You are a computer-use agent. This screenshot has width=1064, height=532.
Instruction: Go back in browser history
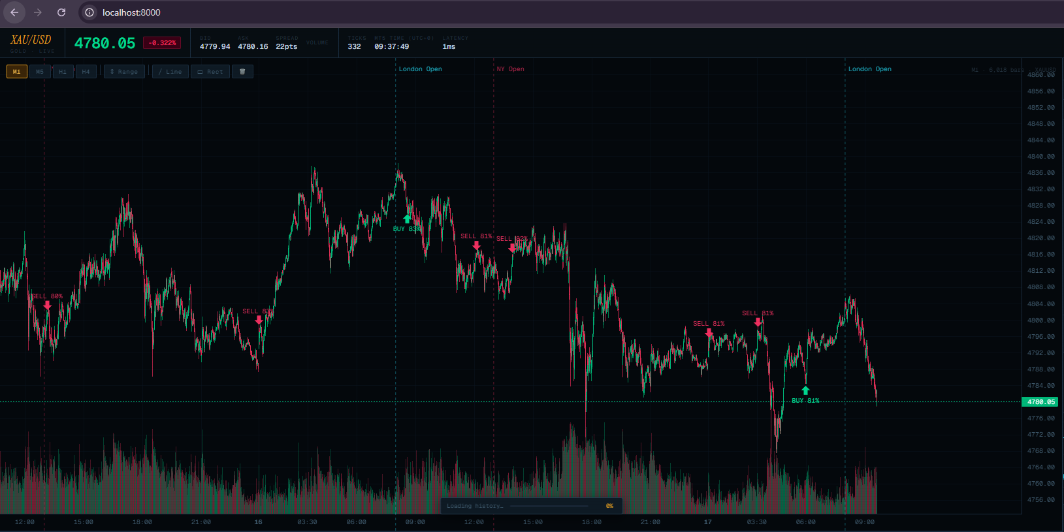(14, 12)
